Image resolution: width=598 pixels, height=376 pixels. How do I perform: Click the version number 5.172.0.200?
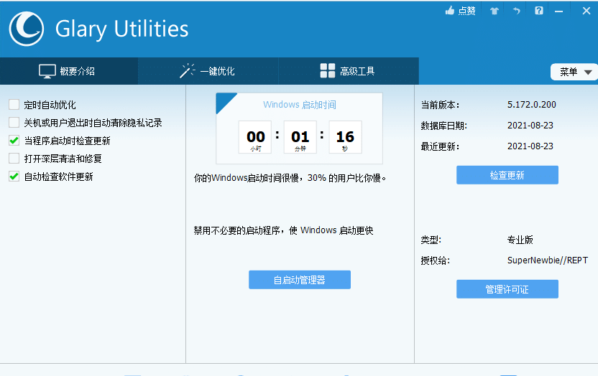tap(532, 105)
